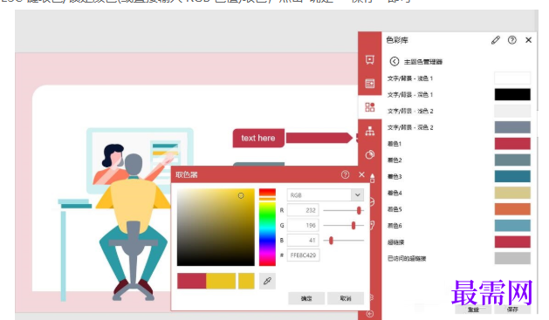549x320 pixels.
Task: Click the B slider handle
Action: click(331, 241)
